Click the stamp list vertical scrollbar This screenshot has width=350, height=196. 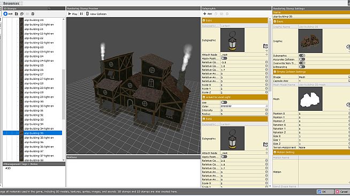click(x=63, y=94)
